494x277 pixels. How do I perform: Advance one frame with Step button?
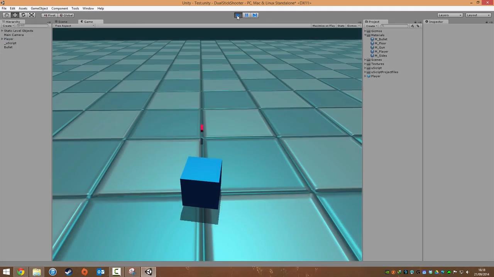coord(255,15)
